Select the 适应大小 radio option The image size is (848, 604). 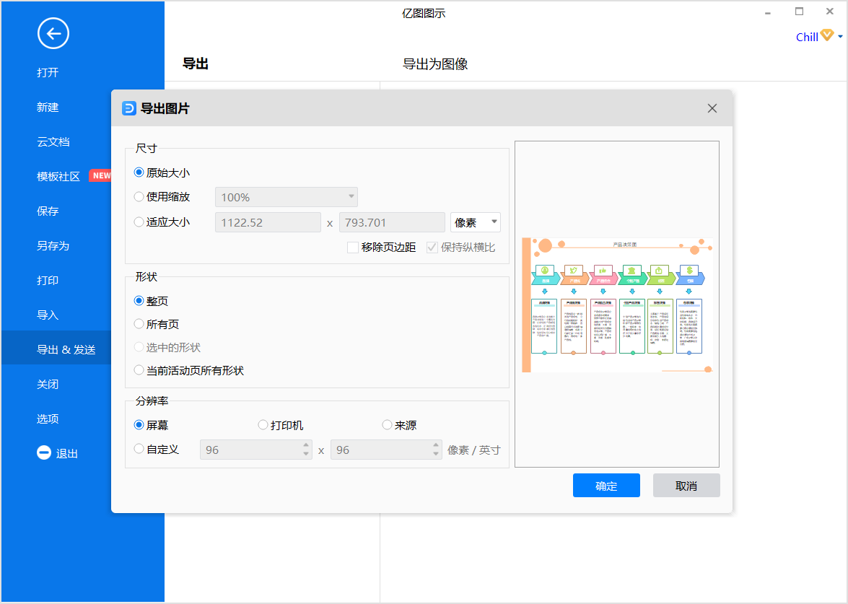click(139, 222)
